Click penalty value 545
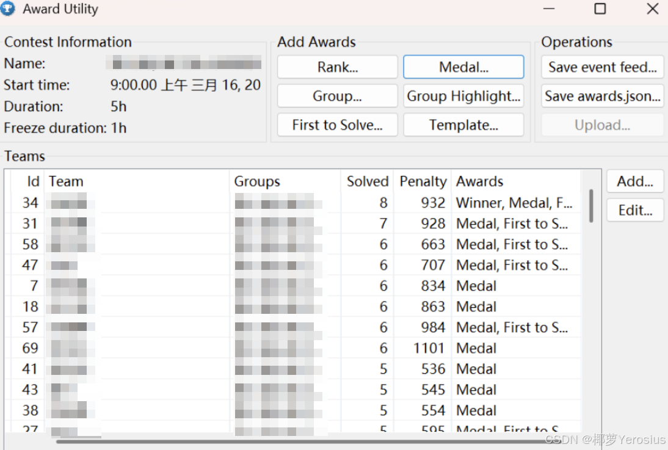 coord(433,390)
